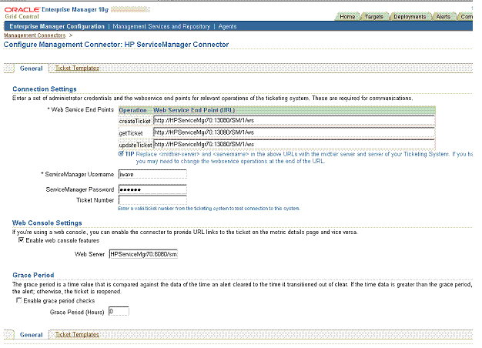Click the Web Console Settings heading
The image size is (482, 348).
coord(47,223)
